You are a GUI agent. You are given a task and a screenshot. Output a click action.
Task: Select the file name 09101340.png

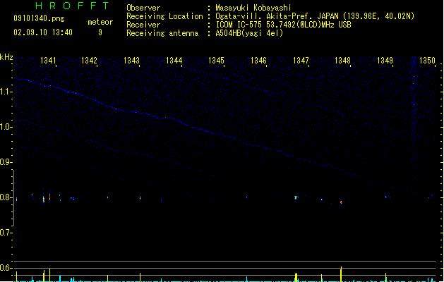39,18
